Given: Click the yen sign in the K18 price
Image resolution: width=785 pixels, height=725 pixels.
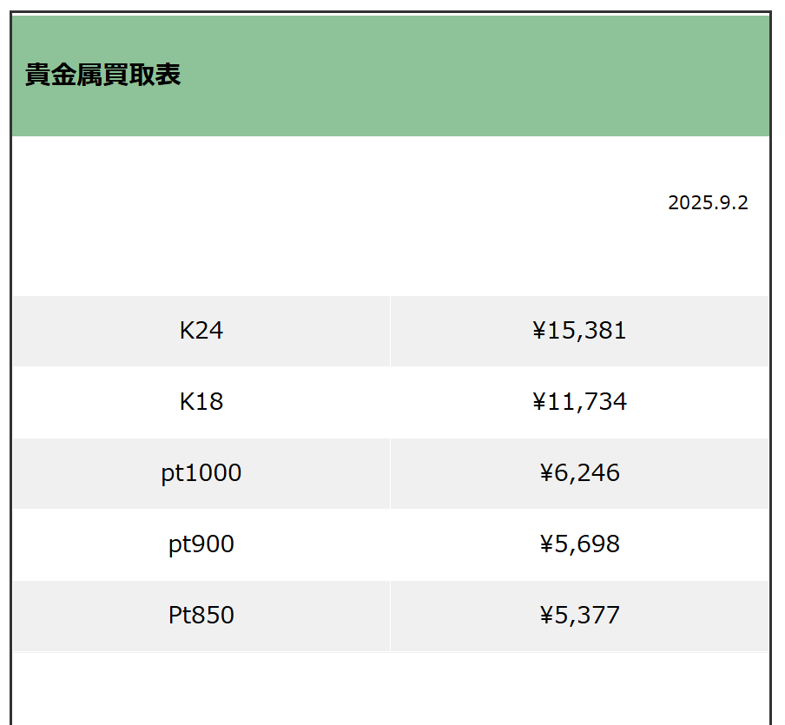Looking at the screenshot, I should point(539,402).
